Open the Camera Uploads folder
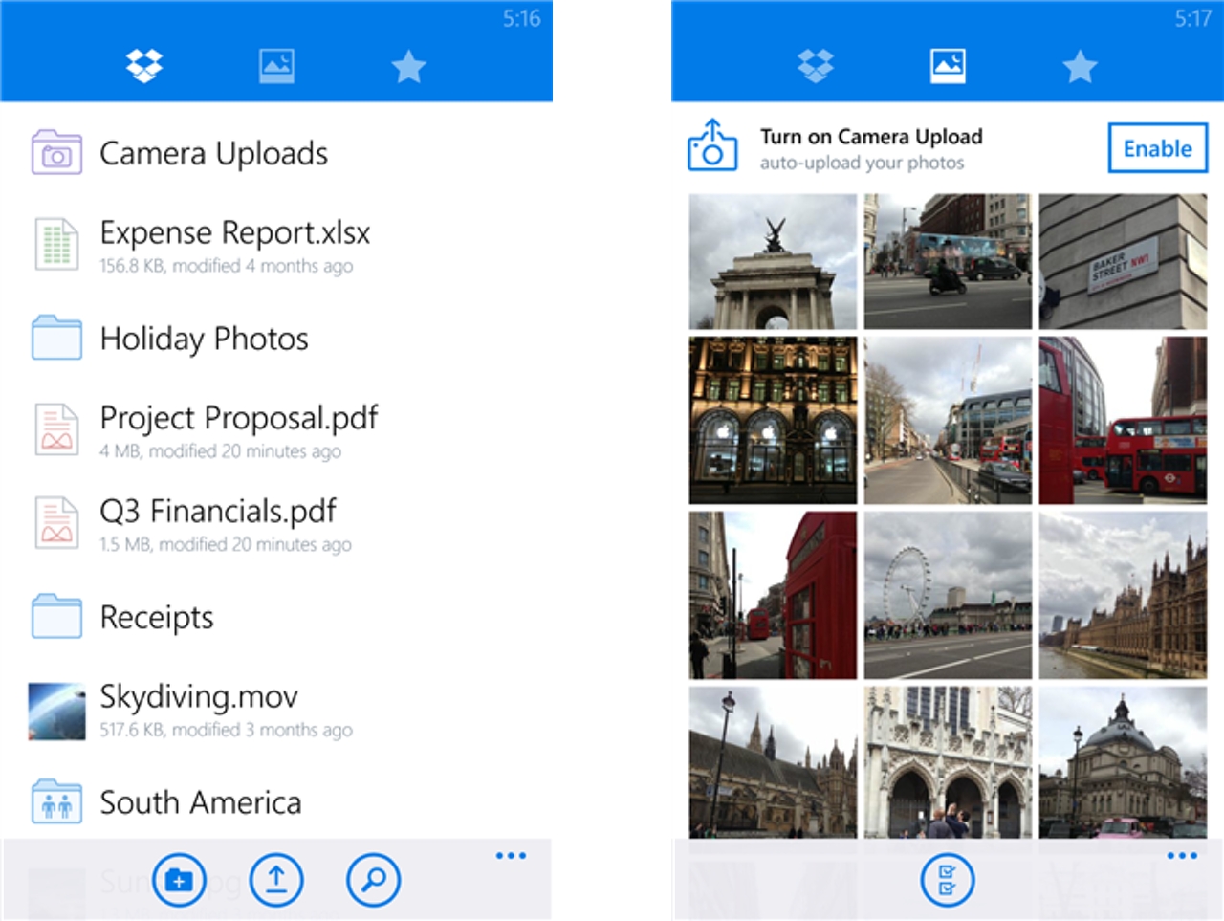 pos(213,154)
